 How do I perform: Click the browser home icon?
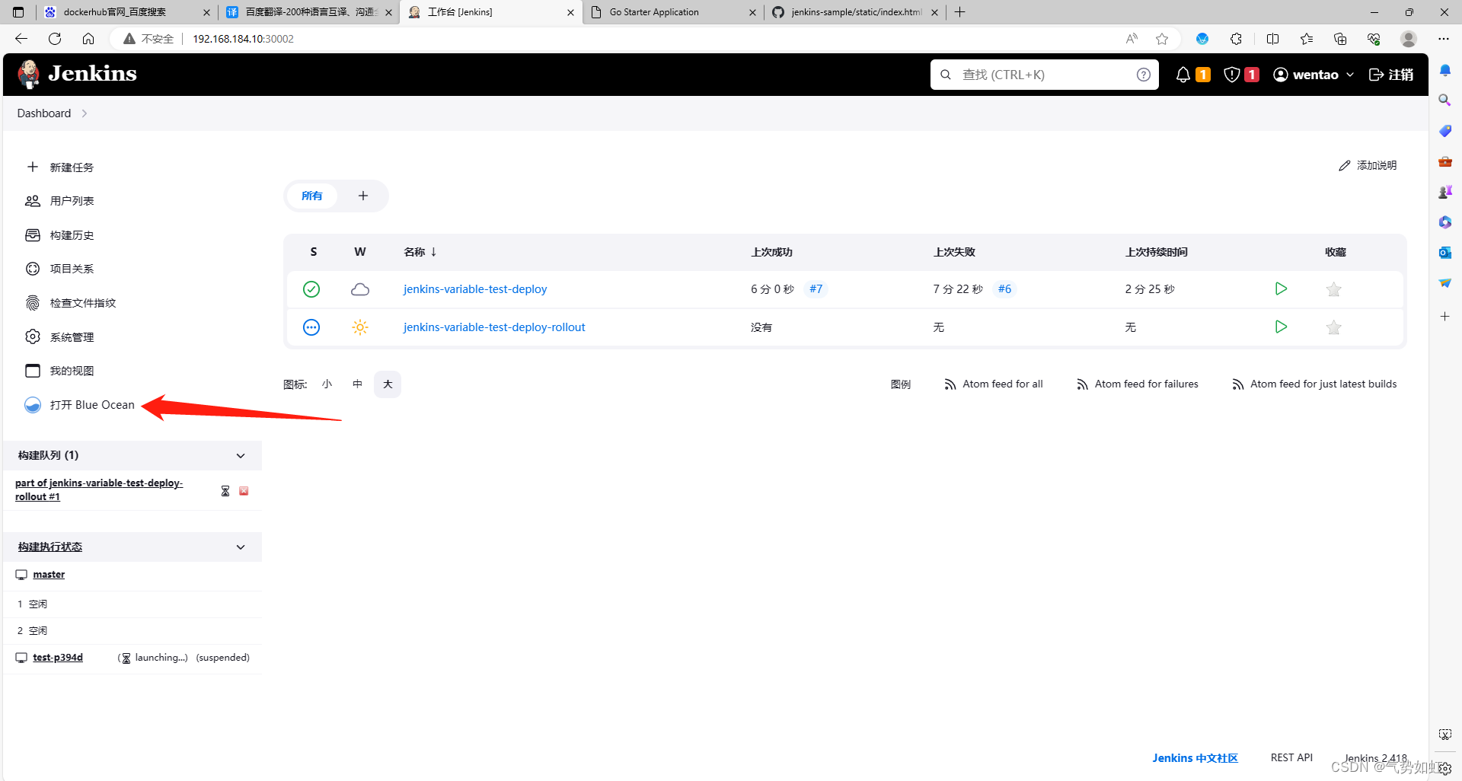(88, 39)
